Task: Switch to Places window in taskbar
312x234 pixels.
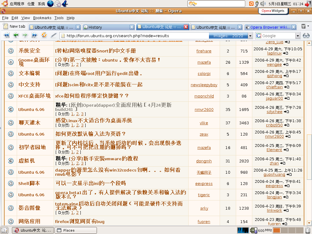Action: [76, 230]
